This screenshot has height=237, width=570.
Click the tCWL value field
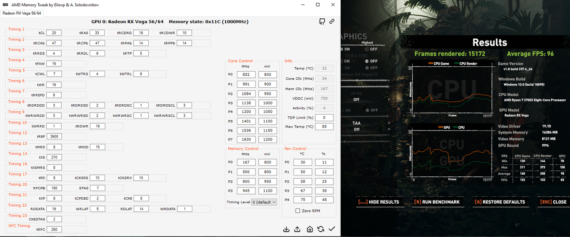[54, 74]
